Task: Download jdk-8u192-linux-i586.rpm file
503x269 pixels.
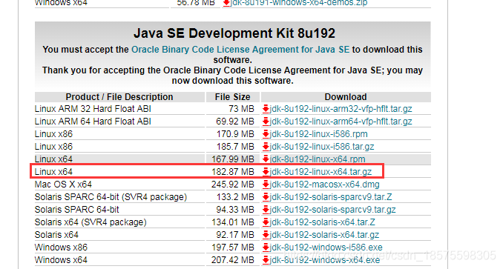Action: (x=318, y=134)
